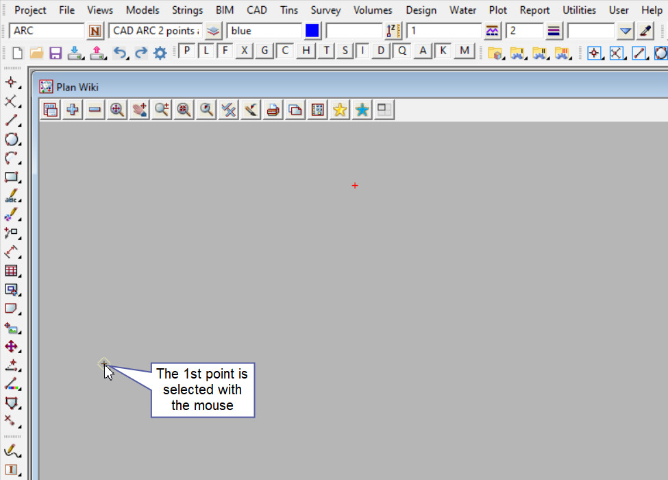668x480 pixels.
Task: Expand the line style picker next to weight 2
Action: [554, 31]
